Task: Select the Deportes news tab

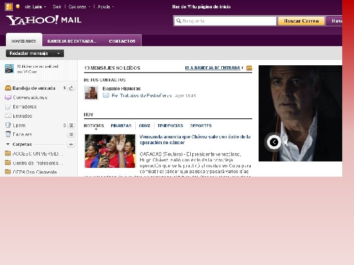Action: 201,126
